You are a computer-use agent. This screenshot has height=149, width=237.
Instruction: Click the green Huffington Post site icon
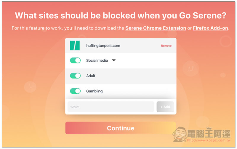tap(75, 45)
